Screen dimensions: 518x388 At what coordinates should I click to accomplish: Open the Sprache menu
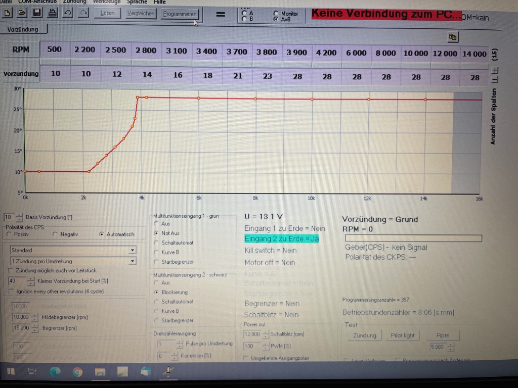click(137, 2)
